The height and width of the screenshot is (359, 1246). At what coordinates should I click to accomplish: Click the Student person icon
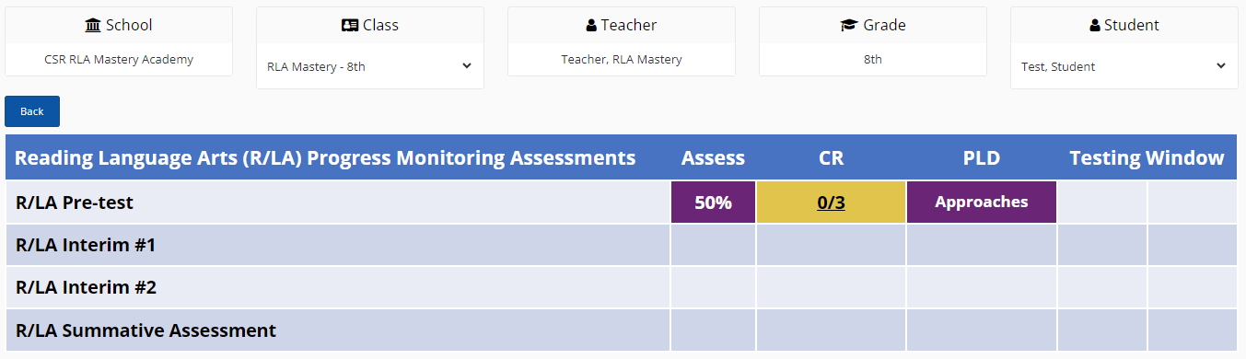(x=1094, y=26)
